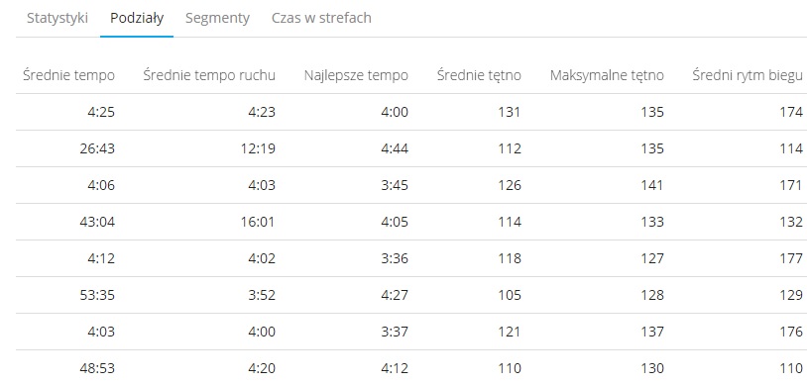Click the Średni rytm biegu column header
Screen dimensions: 807x384
pyautogui.click(x=748, y=75)
